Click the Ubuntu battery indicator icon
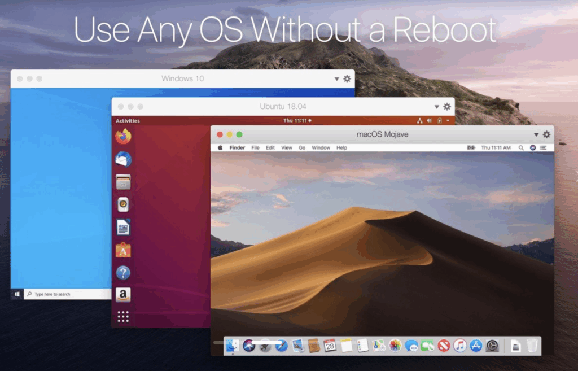This screenshot has height=371, width=578. (x=439, y=121)
